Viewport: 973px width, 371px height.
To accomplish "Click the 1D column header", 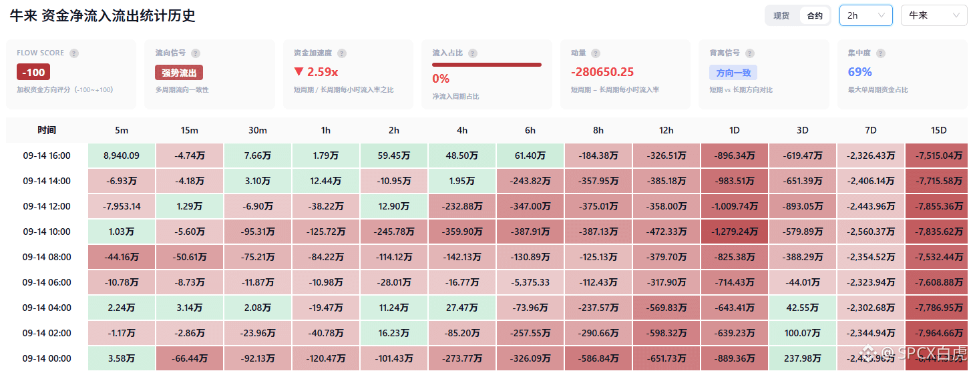I will [735, 130].
